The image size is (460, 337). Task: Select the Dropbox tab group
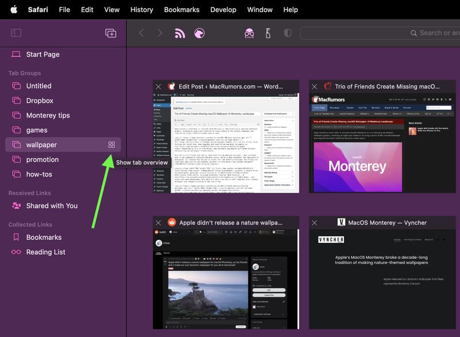(x=40, y=101)
